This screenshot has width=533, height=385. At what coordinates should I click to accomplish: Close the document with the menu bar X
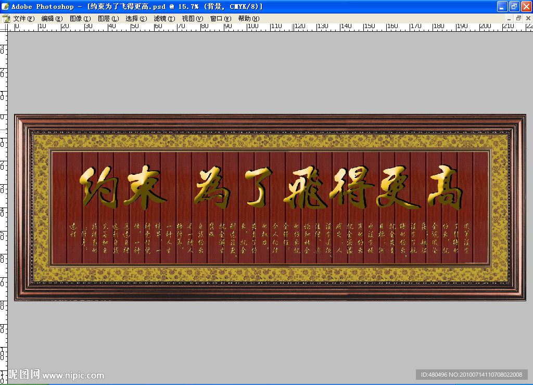point(527,18)
